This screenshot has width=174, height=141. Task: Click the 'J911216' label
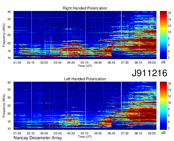pos(149,73)
